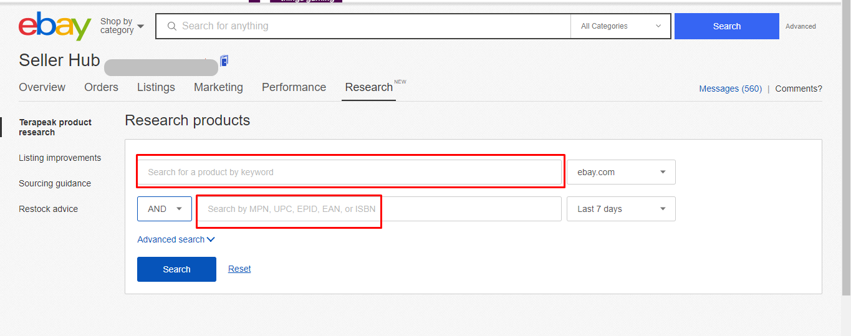Focus the Search for a product by keyword field
851x336 pixels.
pos(349,172)
